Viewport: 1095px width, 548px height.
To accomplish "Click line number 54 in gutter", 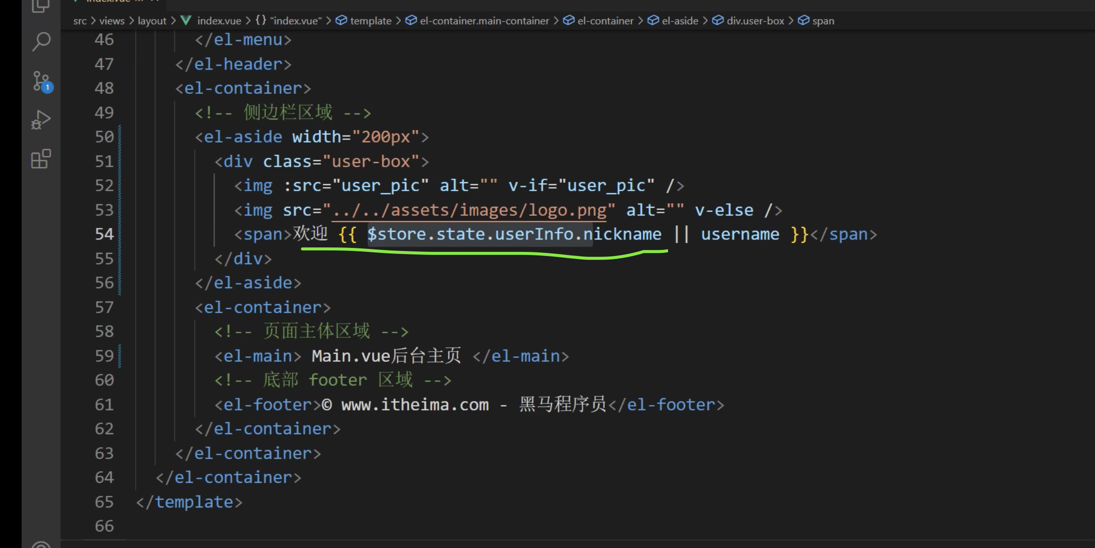I will pos(104,234).
